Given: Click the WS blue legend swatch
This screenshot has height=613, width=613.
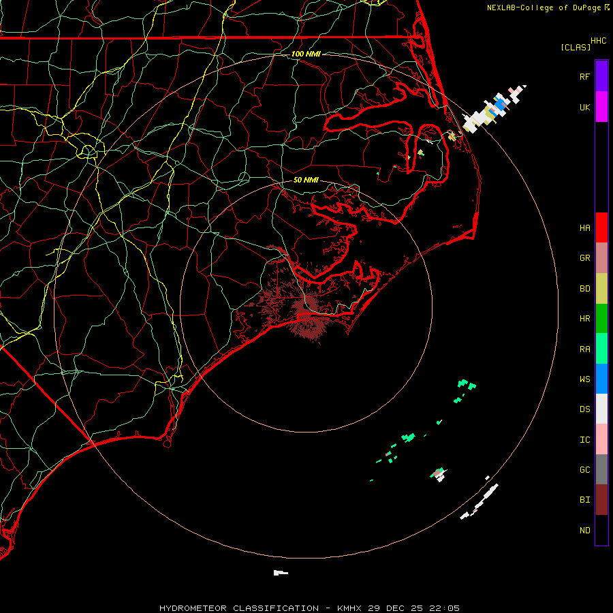Looking at the screenshot, I should [601, 379].
